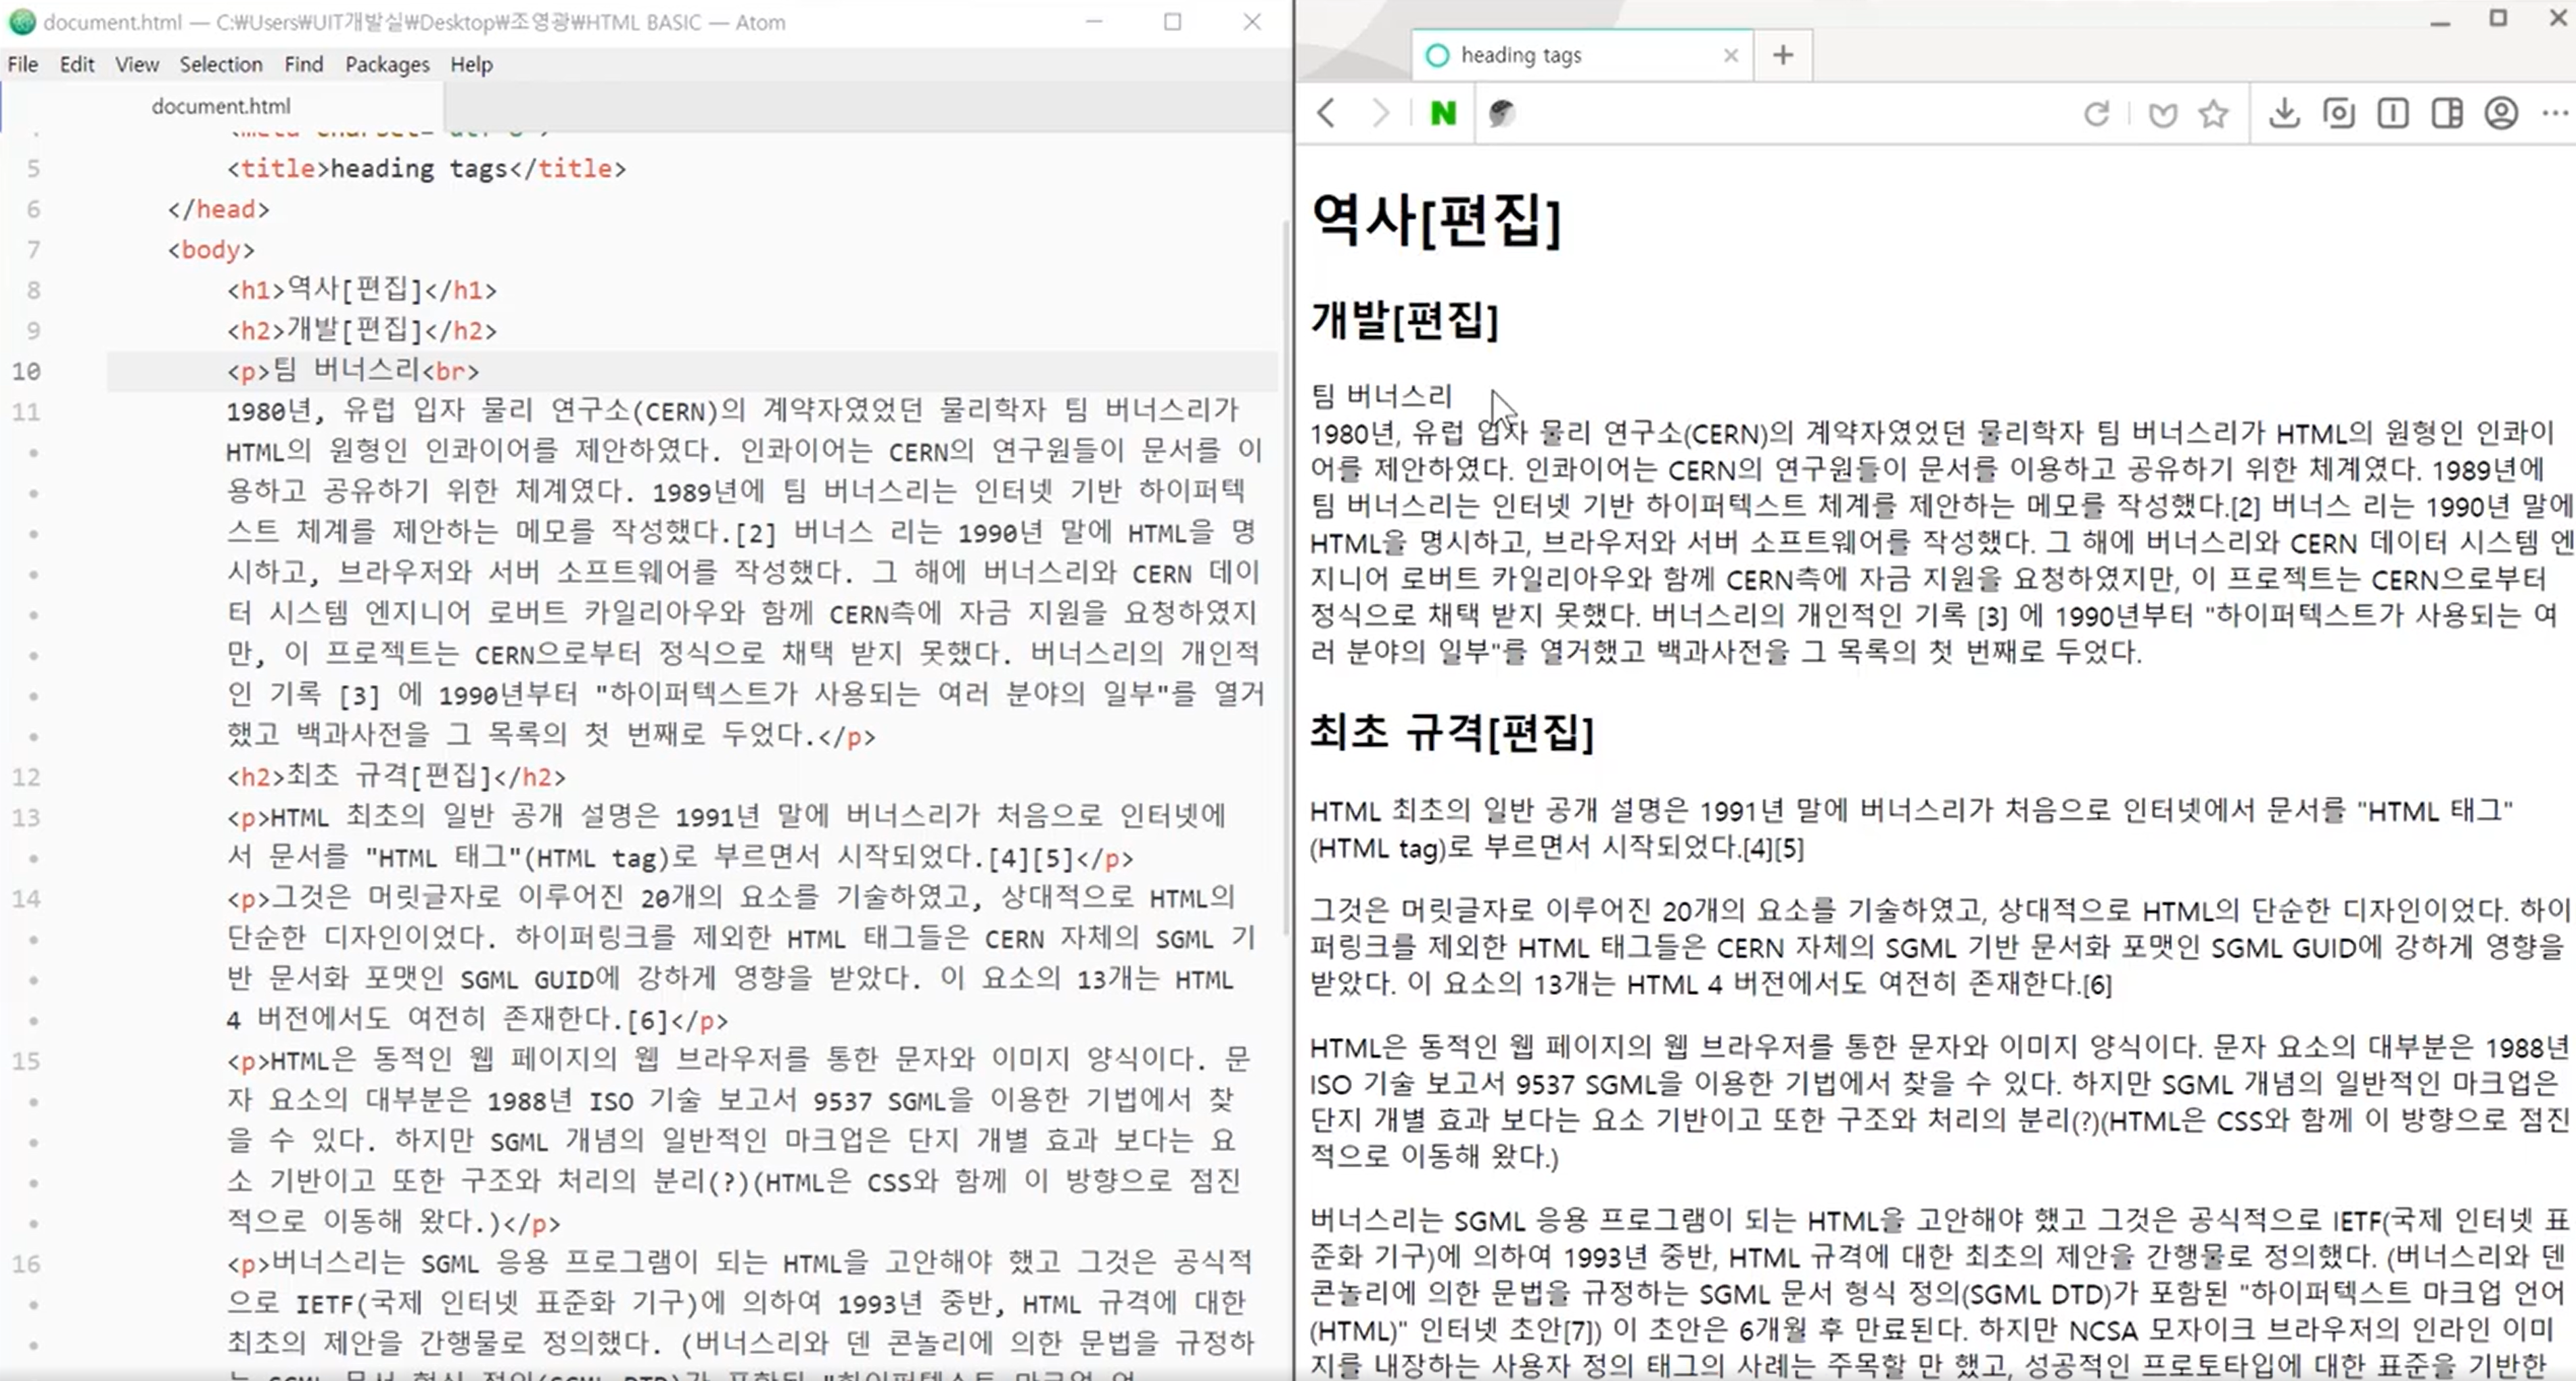Reload the heading tags page
Viewport: 2576px width, 1381px height.
point(2096,114)
